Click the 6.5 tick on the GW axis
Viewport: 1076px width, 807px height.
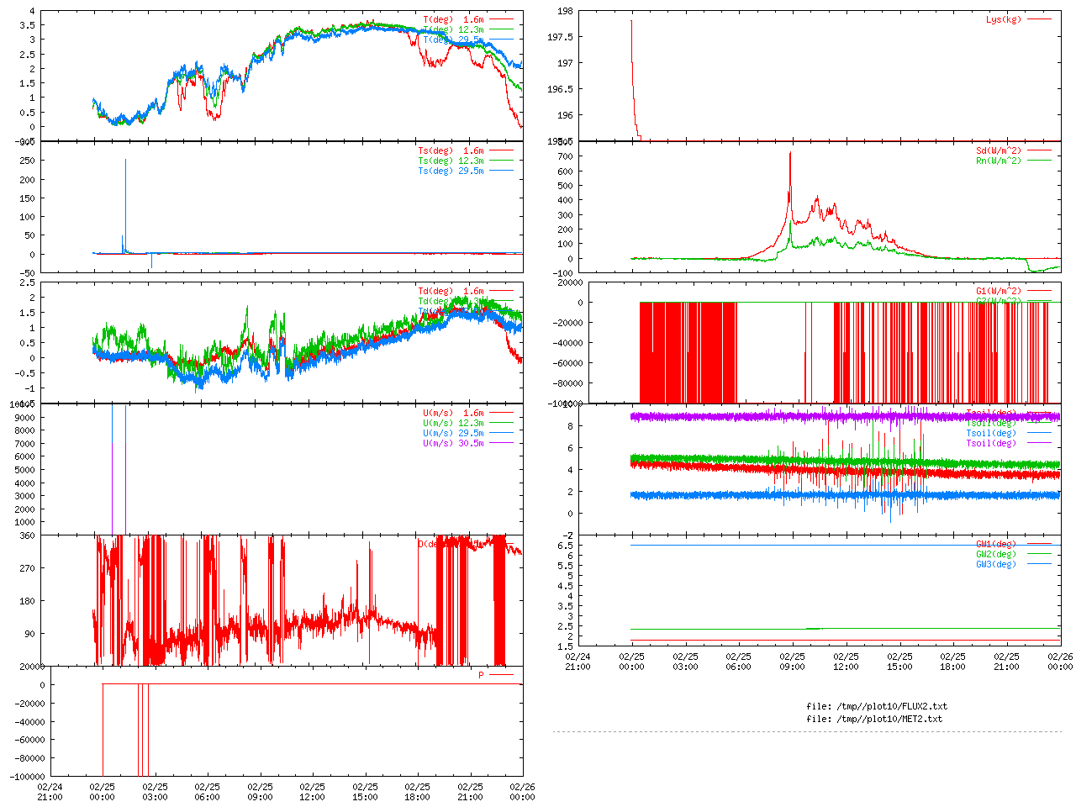click(566, 546)
